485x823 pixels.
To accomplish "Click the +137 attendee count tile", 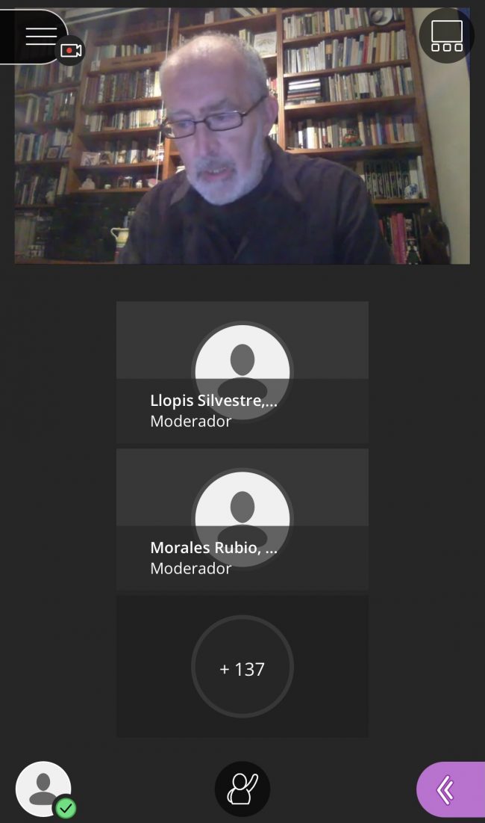I will [x=242, y=667].
